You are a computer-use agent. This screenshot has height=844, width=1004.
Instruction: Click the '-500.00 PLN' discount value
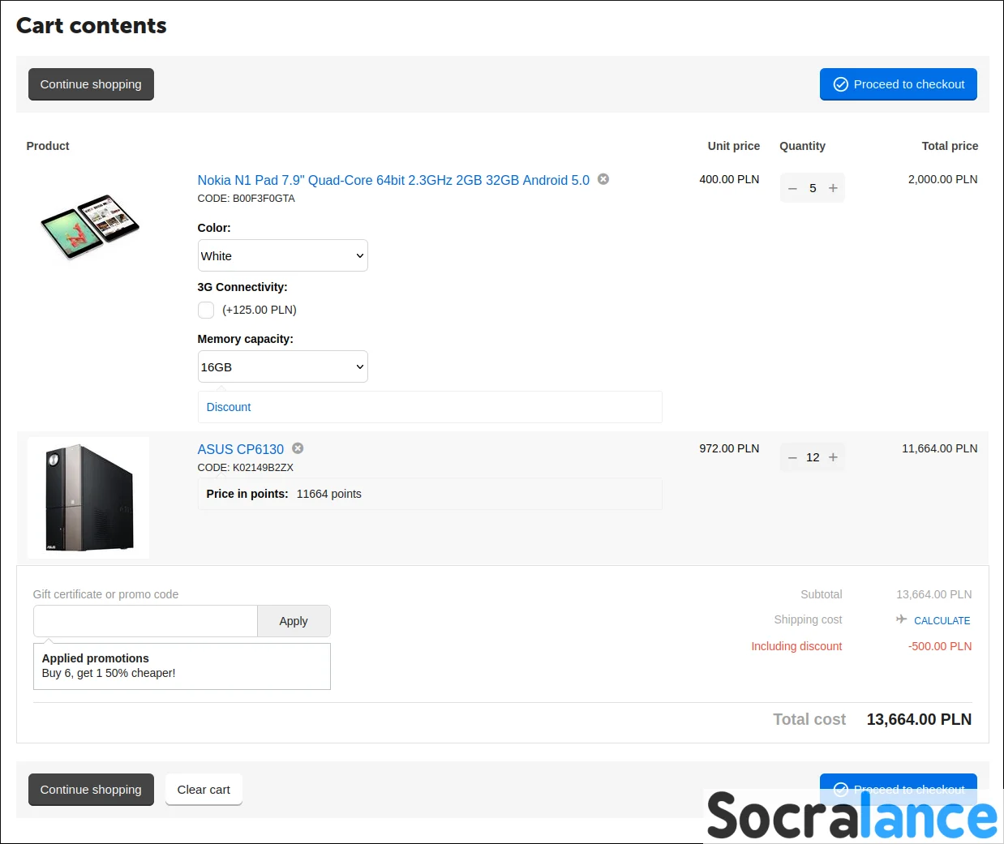(x=940, y=646)
